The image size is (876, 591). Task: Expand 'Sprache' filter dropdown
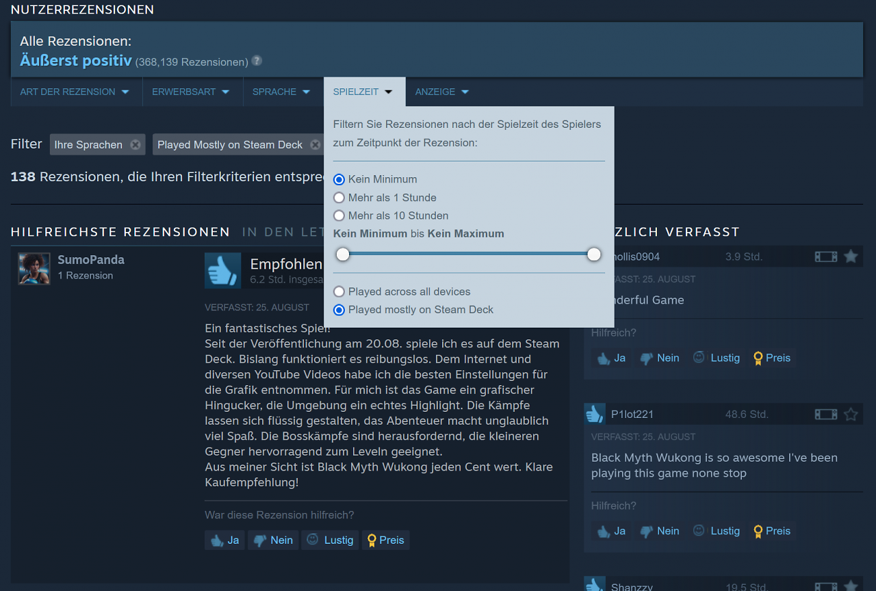(281, 92)
